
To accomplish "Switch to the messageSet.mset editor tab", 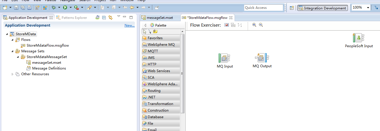I will point(160,18).
